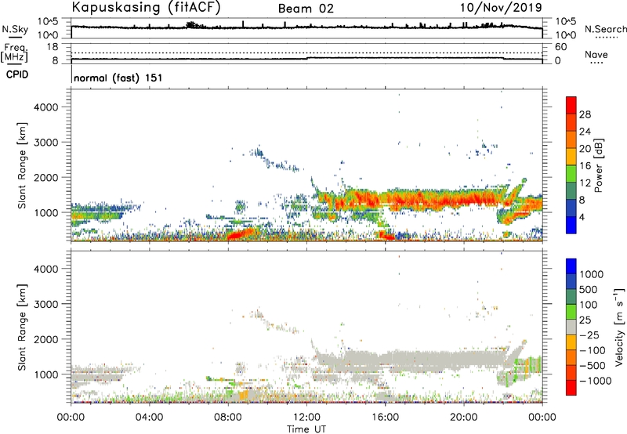Pick the light green 12–16 dB power segment
The height and width of the screenshot is (434, 627).
coord(571,174)
